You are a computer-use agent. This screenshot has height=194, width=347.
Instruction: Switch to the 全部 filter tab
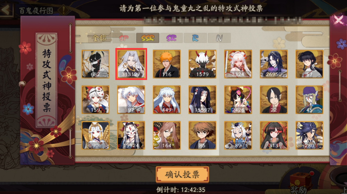pyautogui.click(x=99, y=38)
